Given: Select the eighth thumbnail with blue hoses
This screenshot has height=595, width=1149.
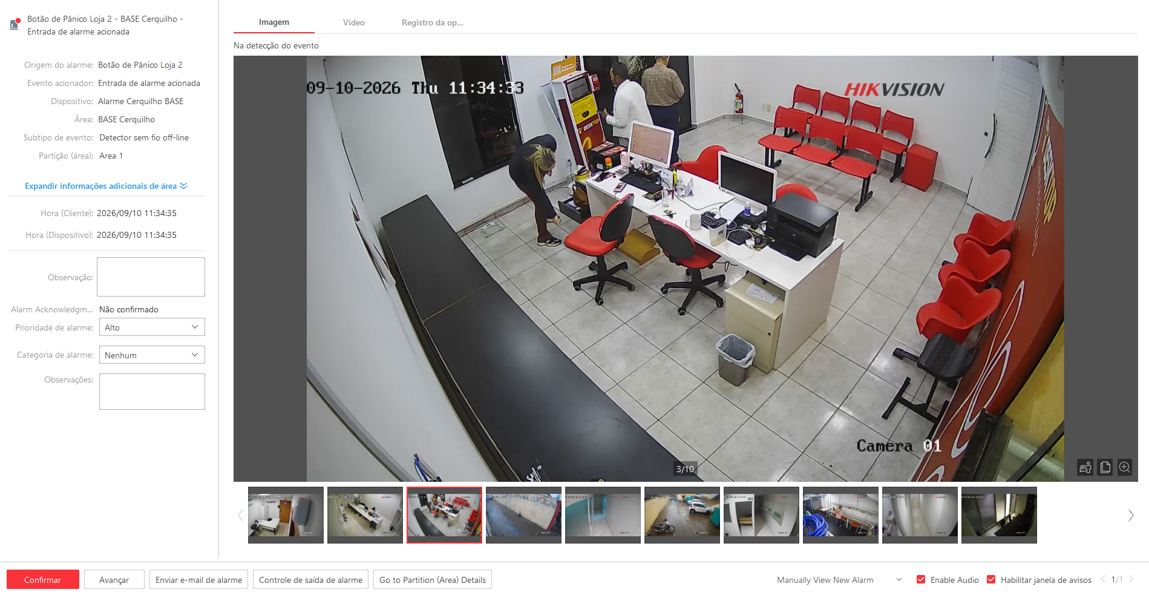Looking at the screenshot, I should (840, 515).
